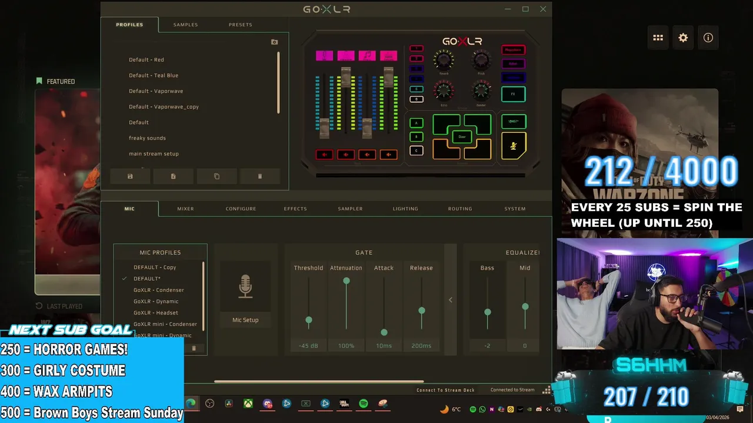Select the 'GoXLR - Condenser' mic profile
The width and height of the screenshot is (753, 423).
click(x=158, y=290)
